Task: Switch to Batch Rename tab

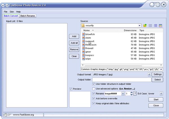Action: [28, 16]
